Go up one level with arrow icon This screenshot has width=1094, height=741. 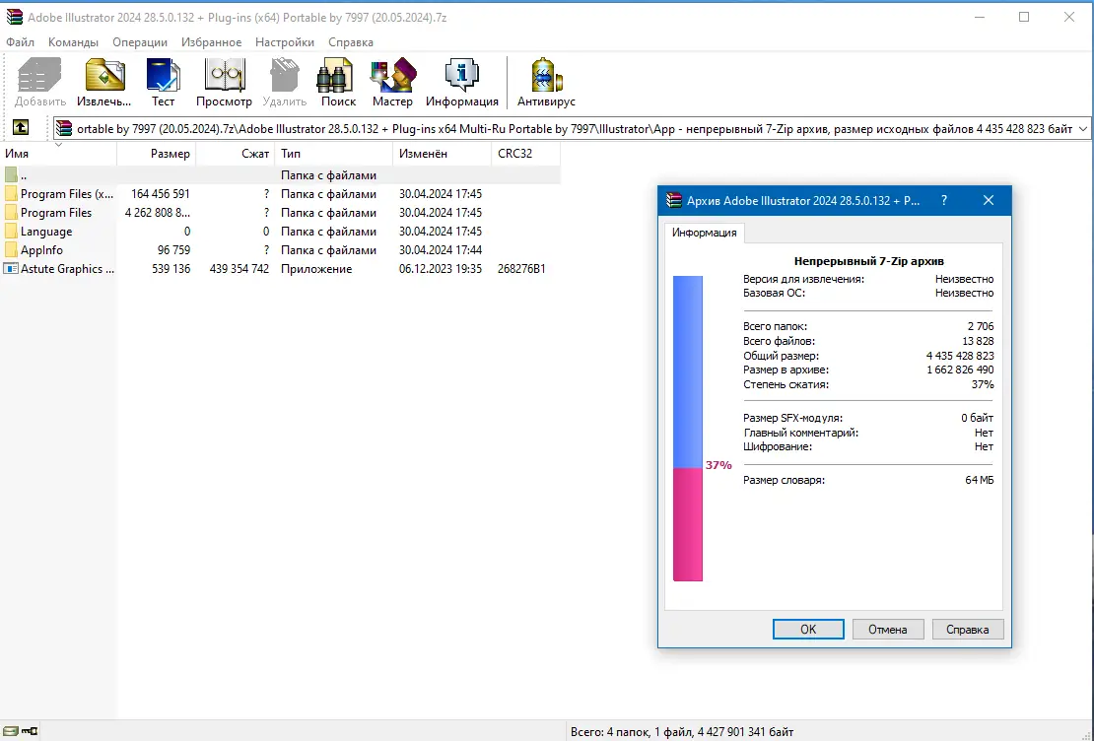[x=21, y=128]
